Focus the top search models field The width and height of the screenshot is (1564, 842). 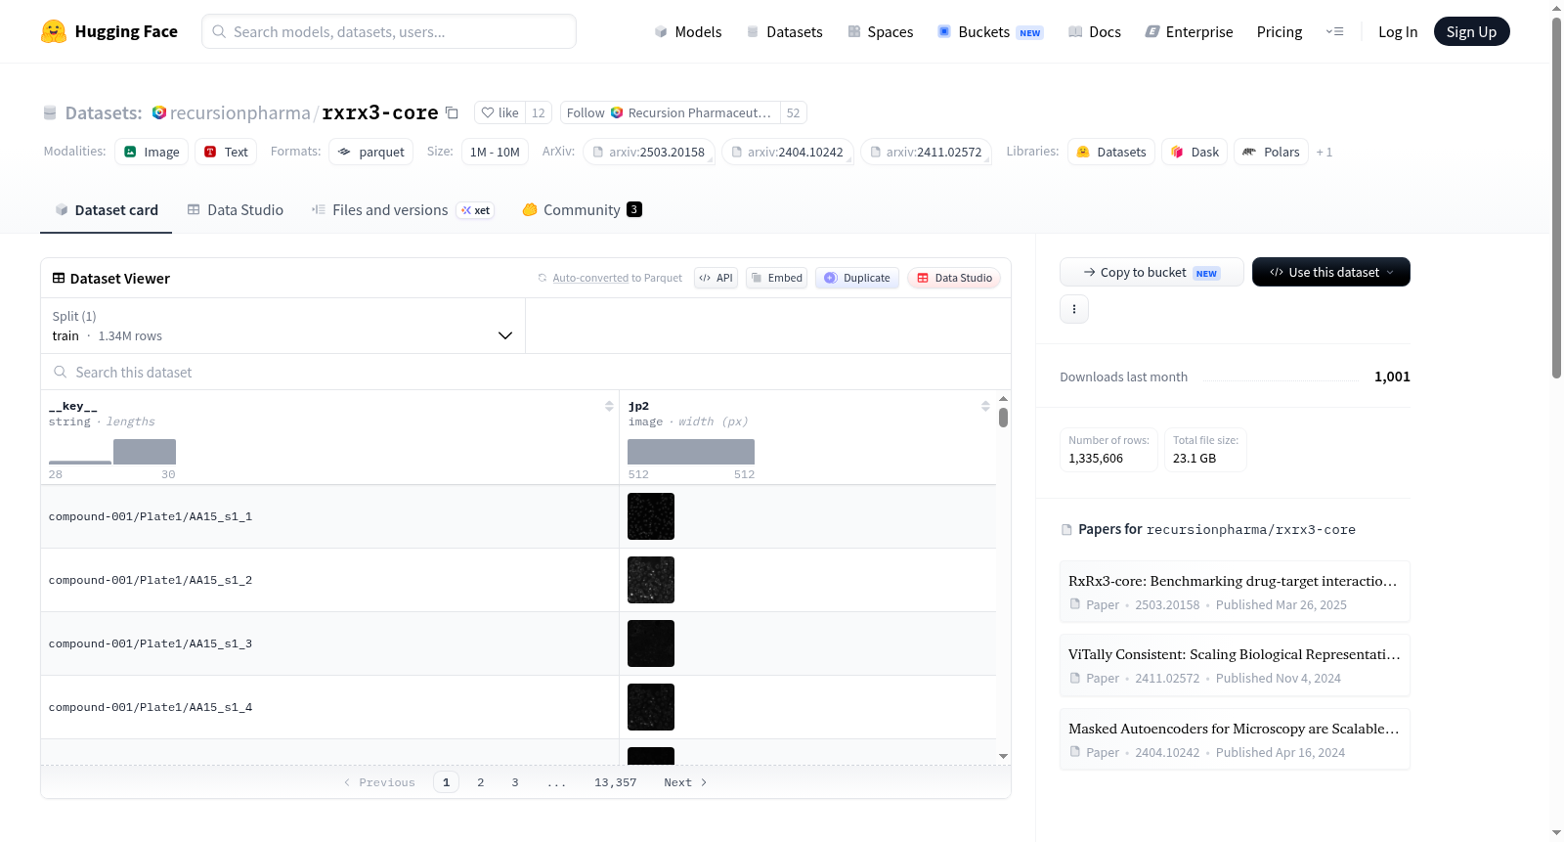pos(389,31)
